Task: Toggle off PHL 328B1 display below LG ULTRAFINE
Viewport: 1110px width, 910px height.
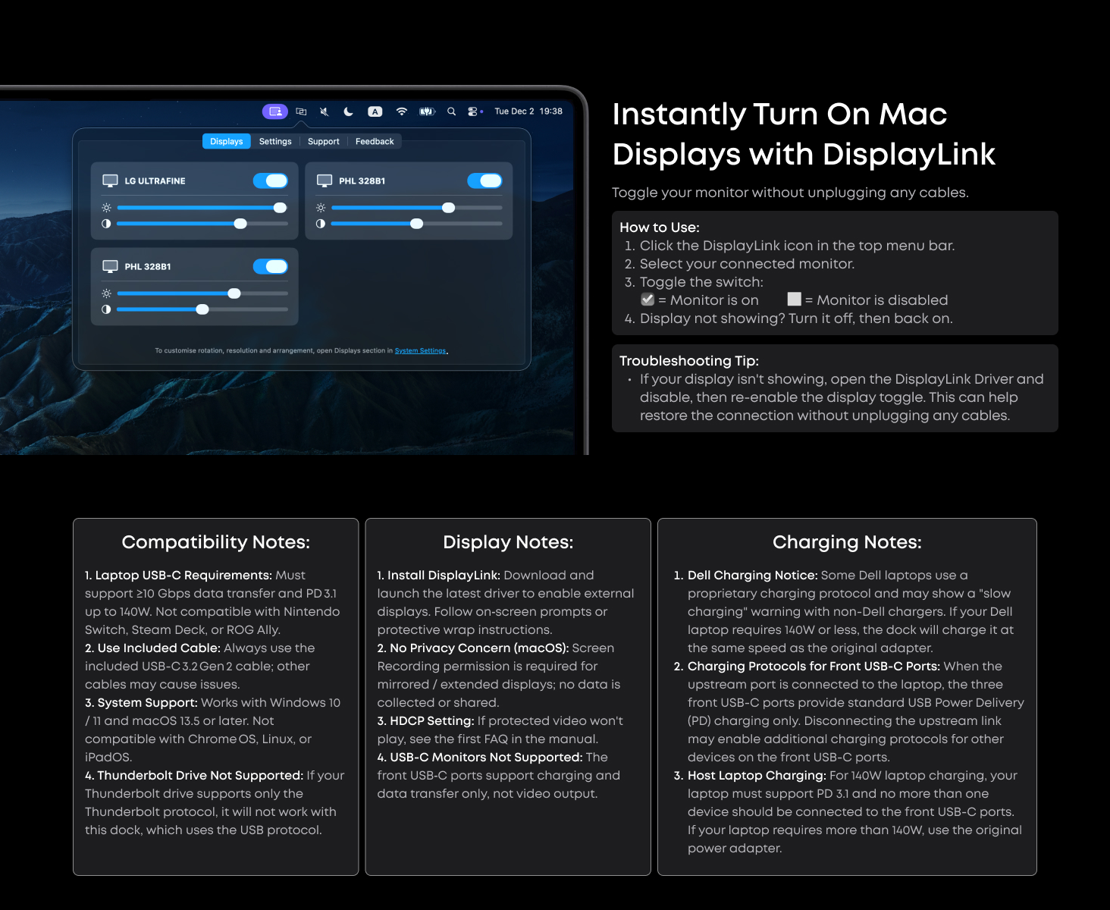Action: (271, 266)
